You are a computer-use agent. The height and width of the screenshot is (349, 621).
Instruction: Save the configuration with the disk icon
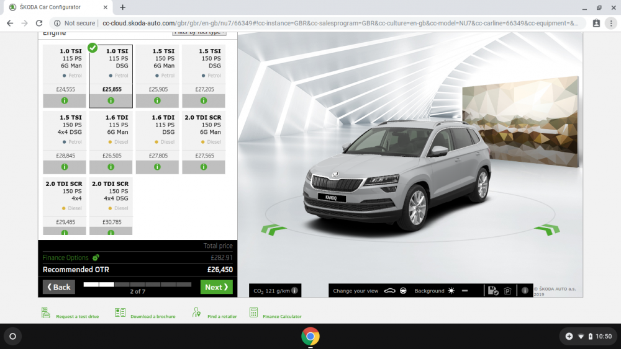click(x=493, y=291)
